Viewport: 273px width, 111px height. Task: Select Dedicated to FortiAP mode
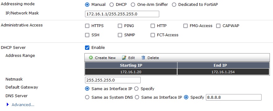click(x=174, y=5)
